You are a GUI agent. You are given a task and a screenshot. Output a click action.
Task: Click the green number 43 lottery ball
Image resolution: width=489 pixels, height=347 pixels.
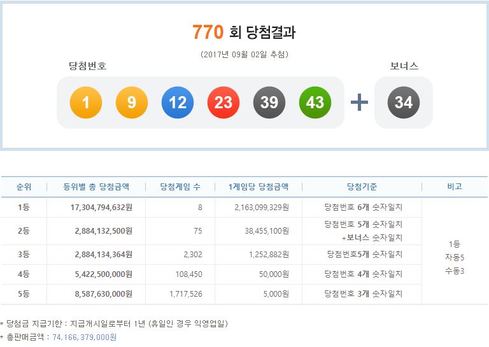coord(315,103)
